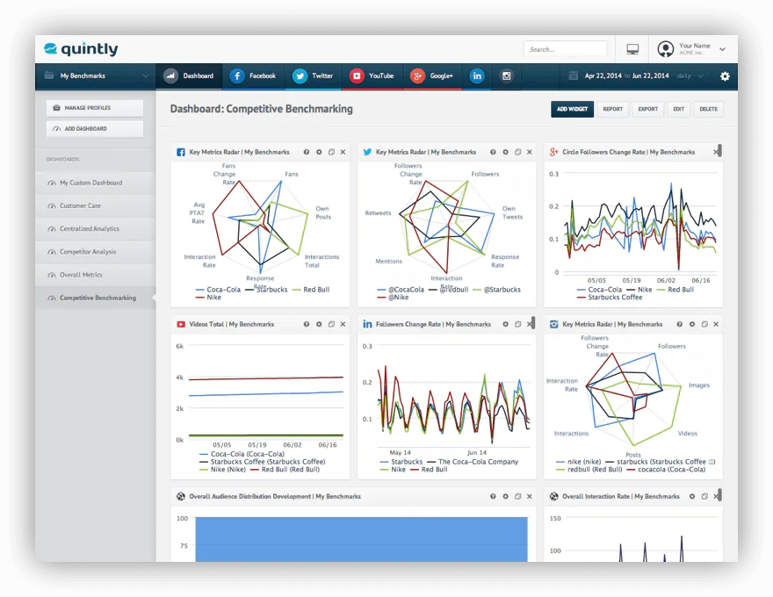
Task: Open settings gear in navigation bar
Action: [x=725, y=76]
